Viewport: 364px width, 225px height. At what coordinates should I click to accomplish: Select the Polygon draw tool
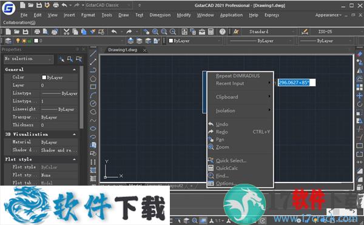[x=93, y=79]
